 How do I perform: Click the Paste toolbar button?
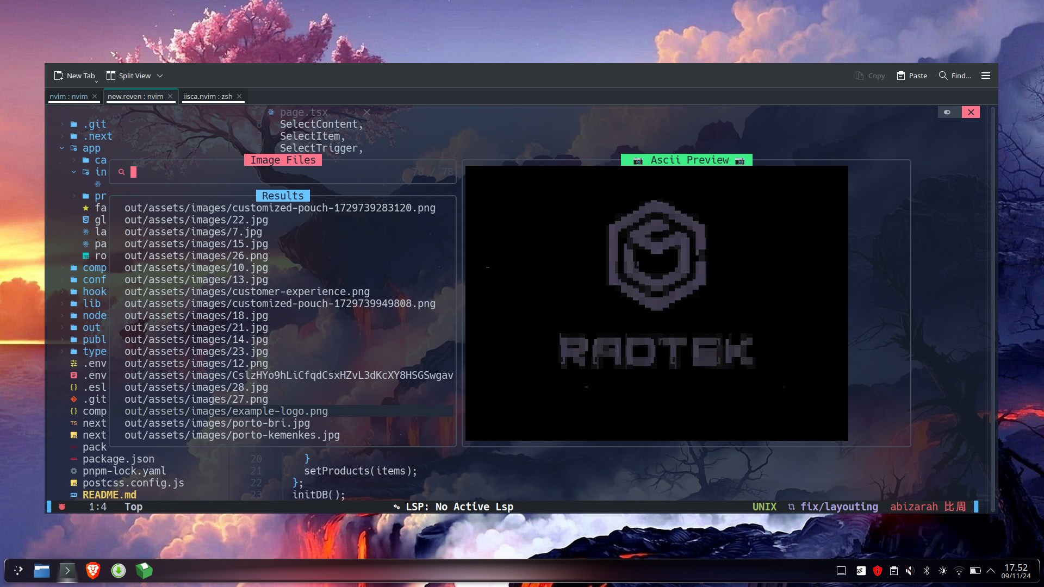tap(912, 76)
